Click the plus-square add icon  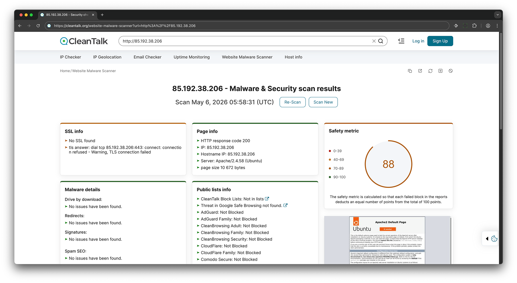441,71
